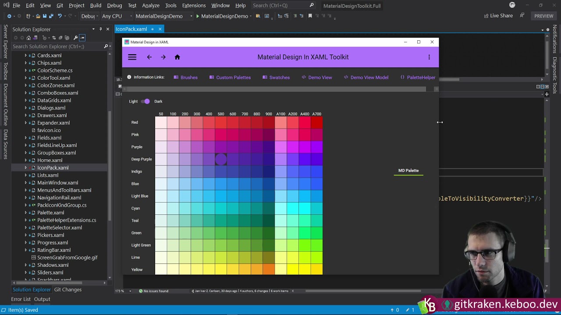Click the Custom Palettes link

[233, 77]
